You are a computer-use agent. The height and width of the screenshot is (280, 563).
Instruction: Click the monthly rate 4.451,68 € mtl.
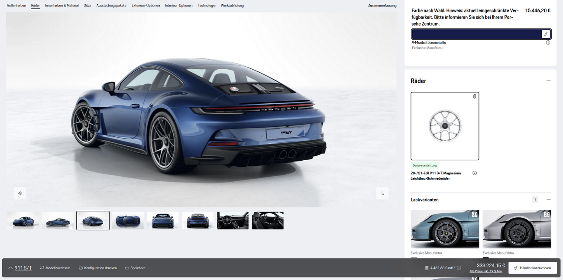443,268
